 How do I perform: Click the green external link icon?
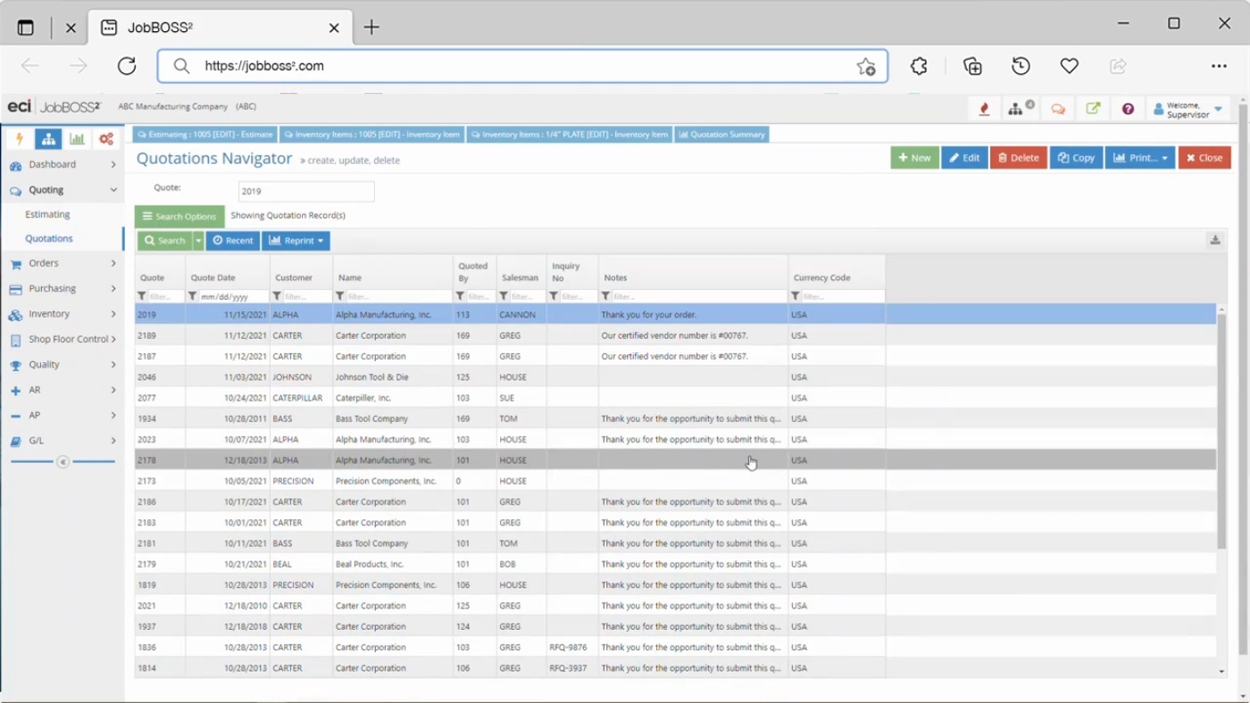coord(1093,109)
